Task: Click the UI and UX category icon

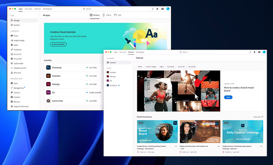Action: [12, 54]
